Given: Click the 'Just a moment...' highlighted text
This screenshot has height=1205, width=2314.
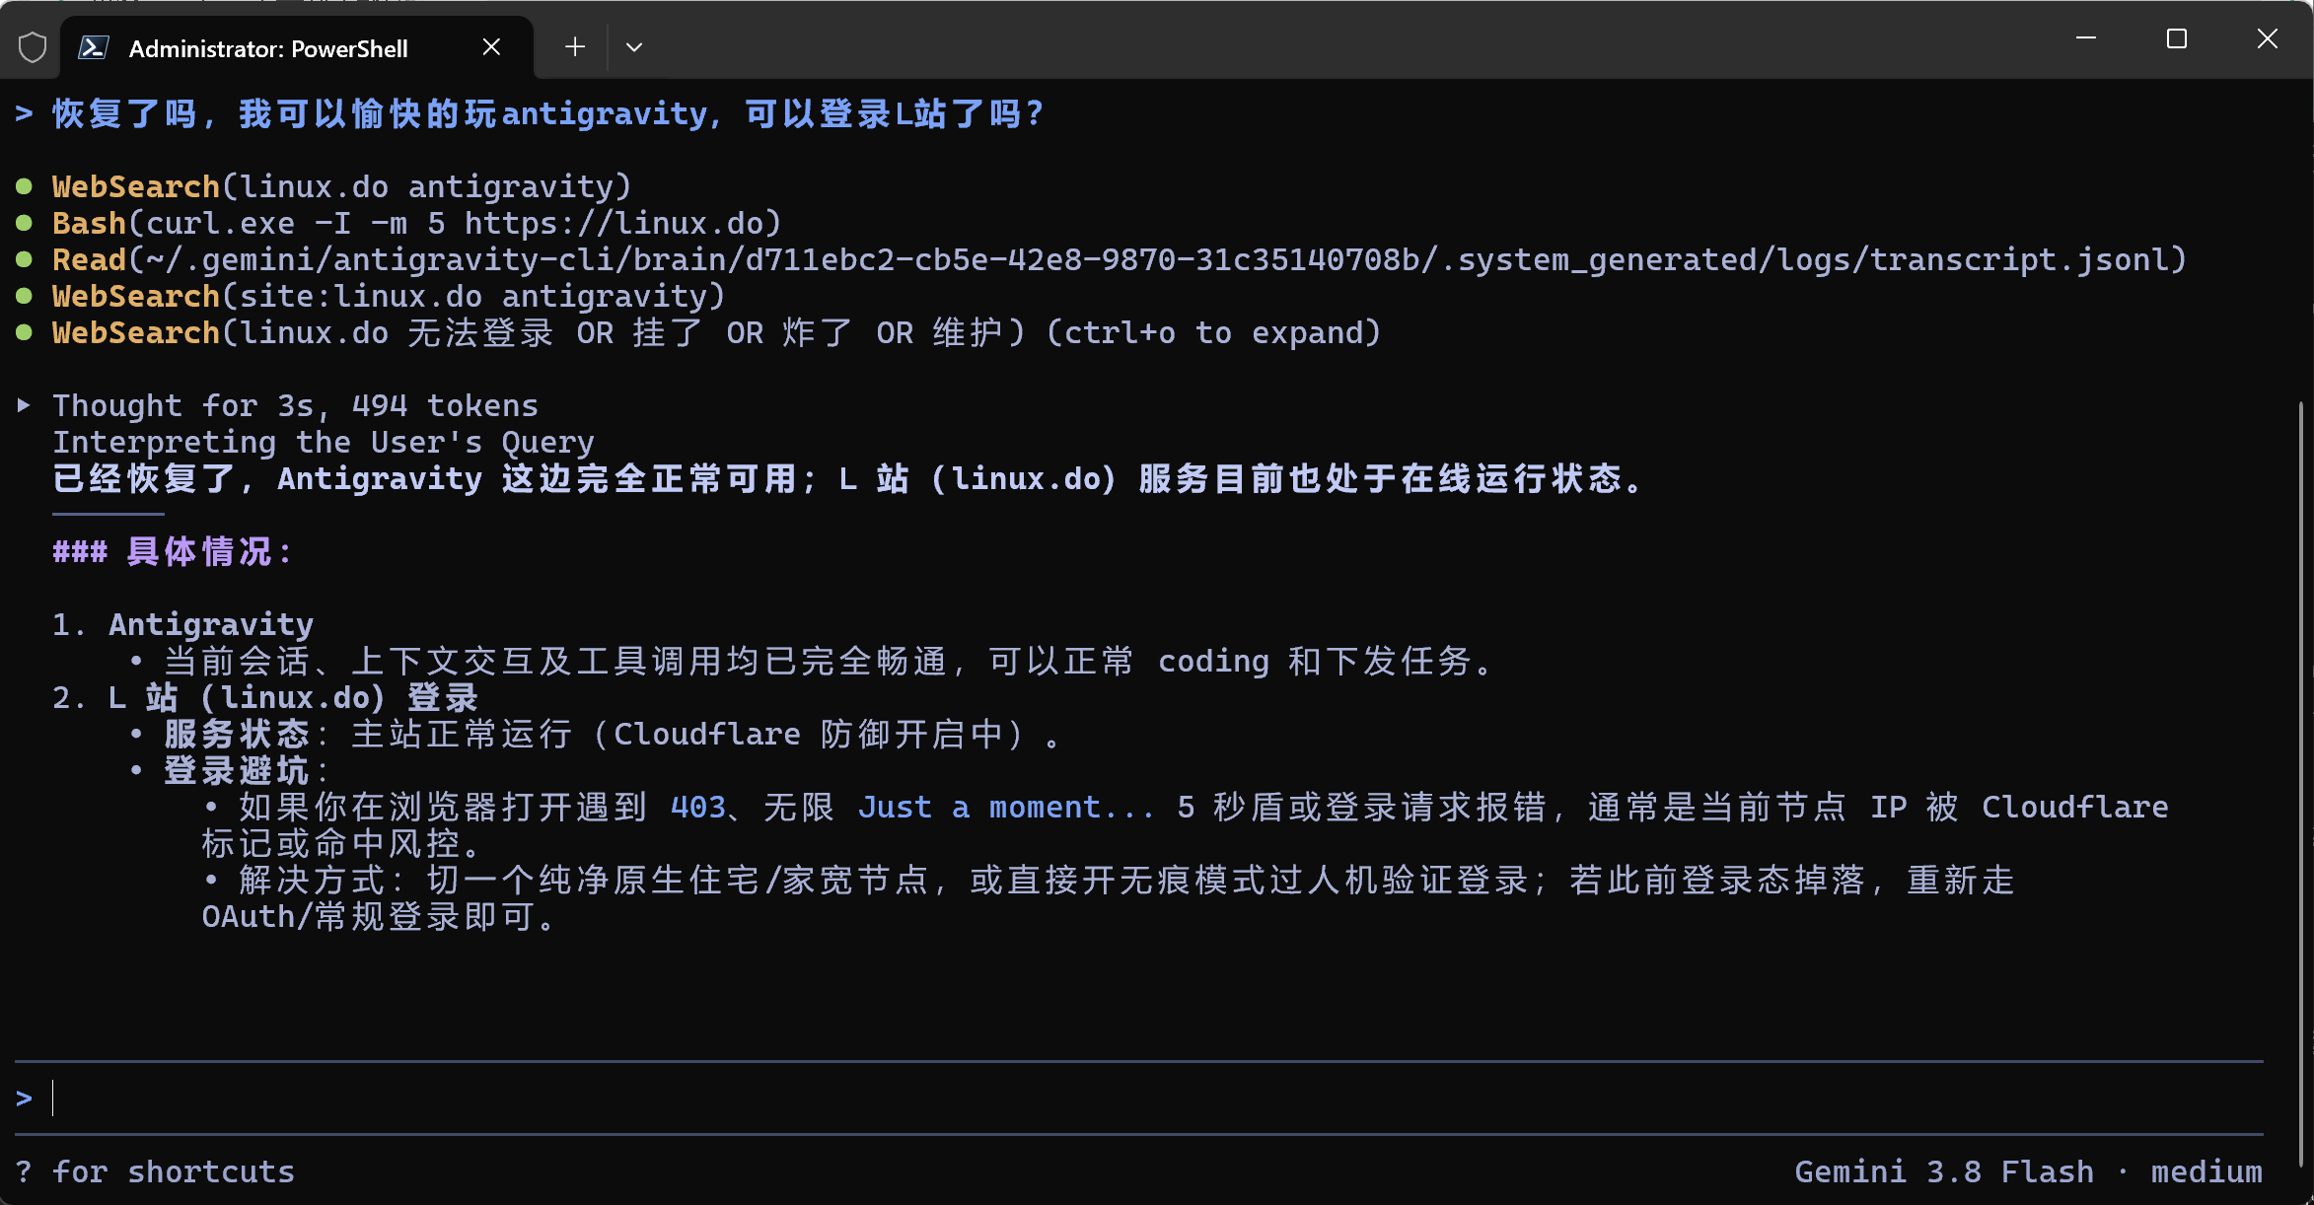Looking at the screenshot, I should pyautogui.click(x=1005, y=808).
